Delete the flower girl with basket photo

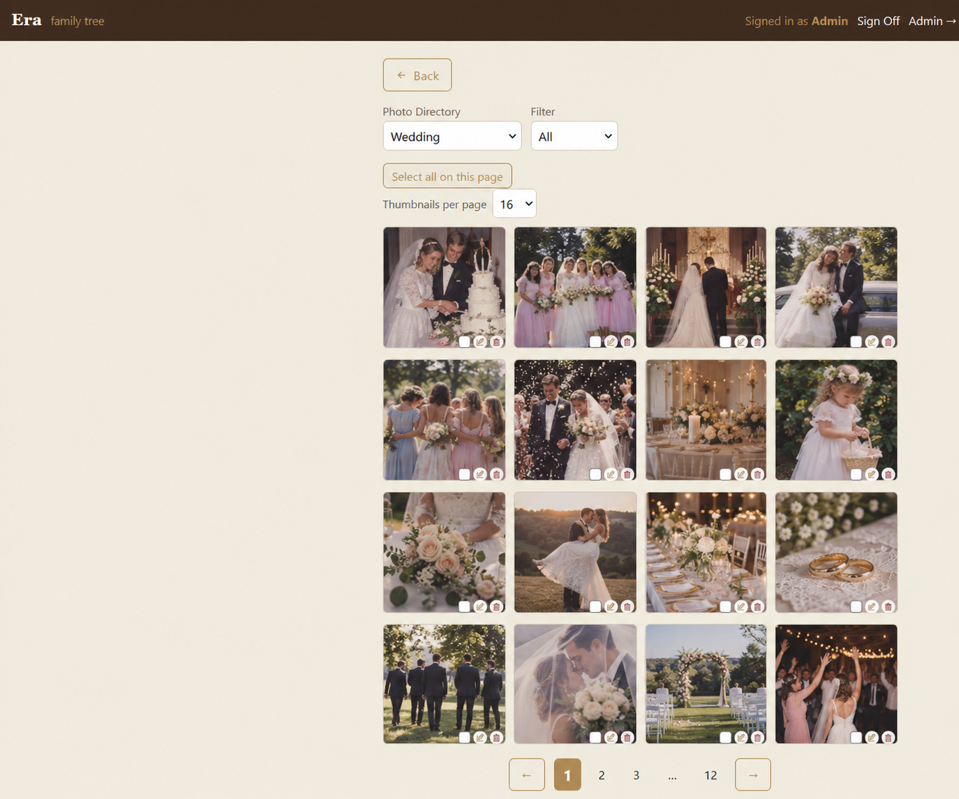(889, 475)
